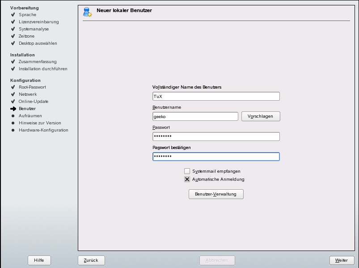The width and height of the screenshot is (359, 268).
Task: Click the bullet beside Hardware-Konfiguration
Action: [x=13, y=130]
